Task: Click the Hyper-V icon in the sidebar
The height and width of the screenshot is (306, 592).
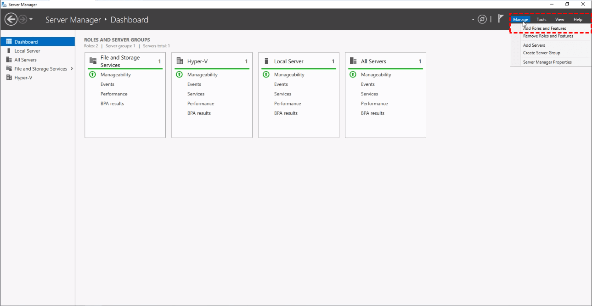Action: tap(9, 78)
